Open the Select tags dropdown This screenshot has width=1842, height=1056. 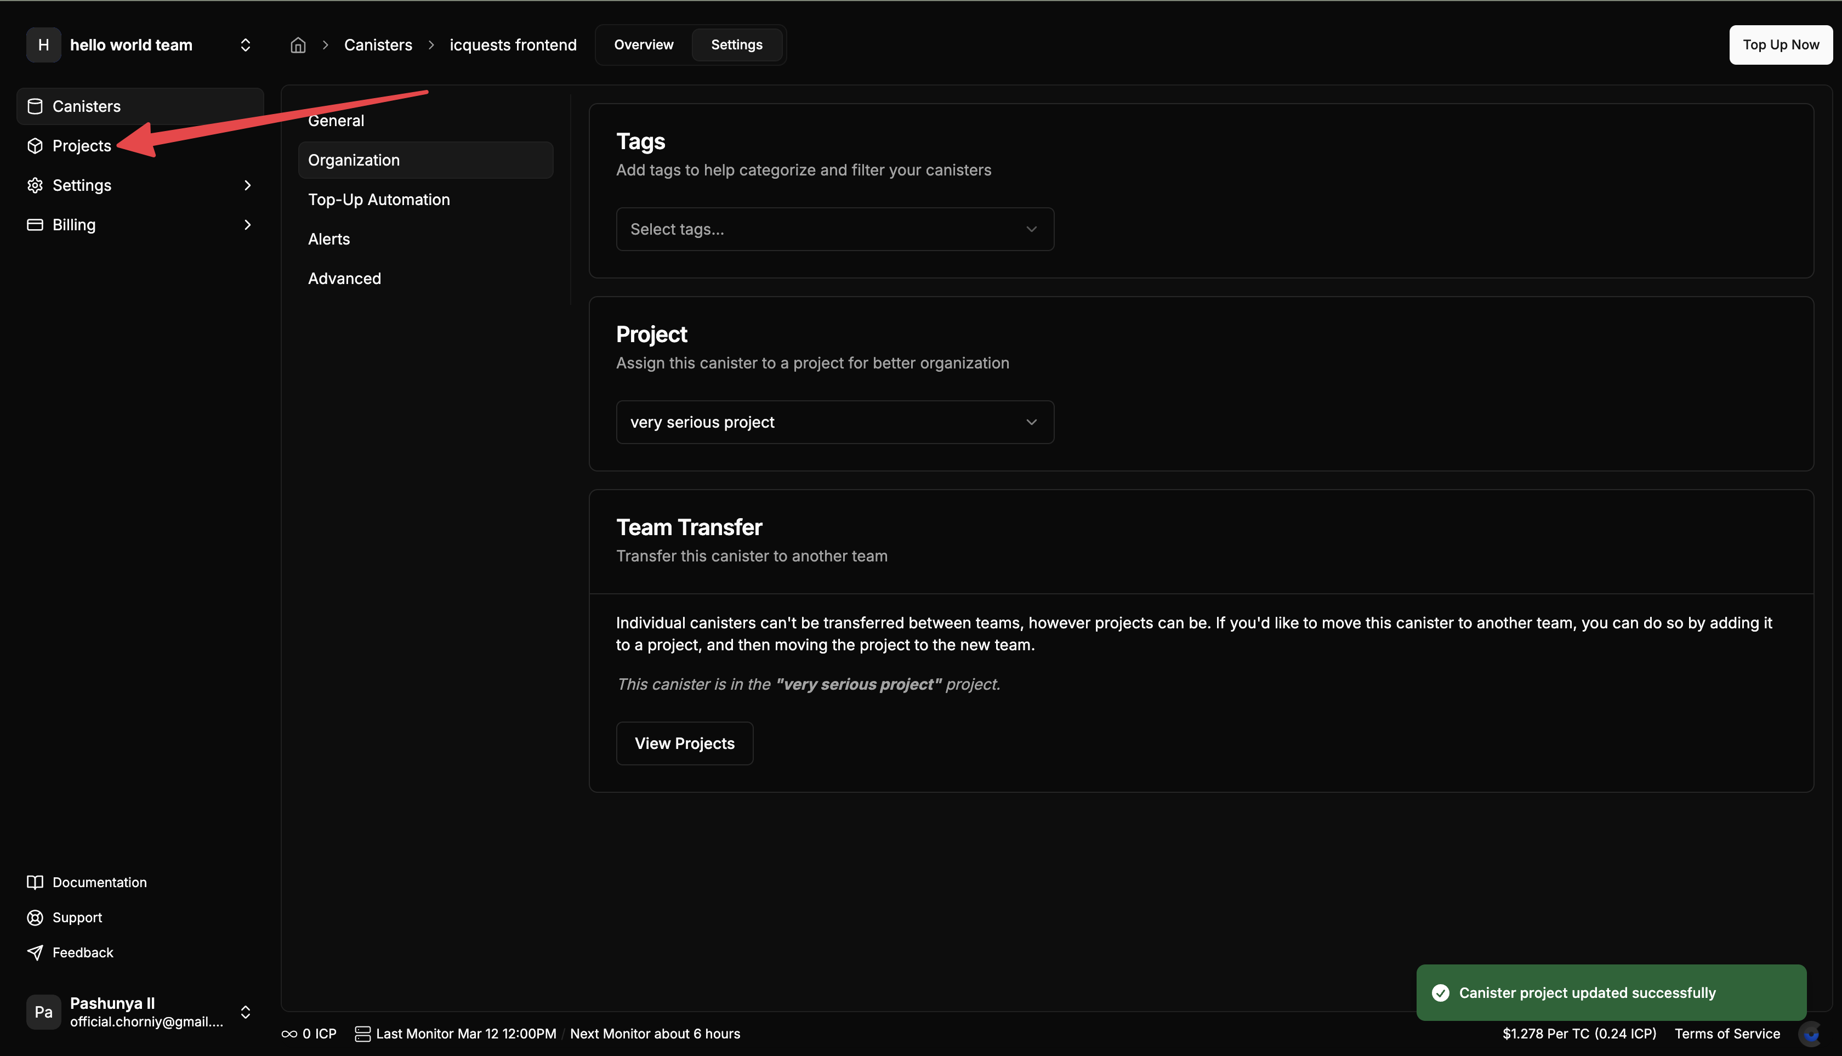pyautogui.click(x=834, y=229)
